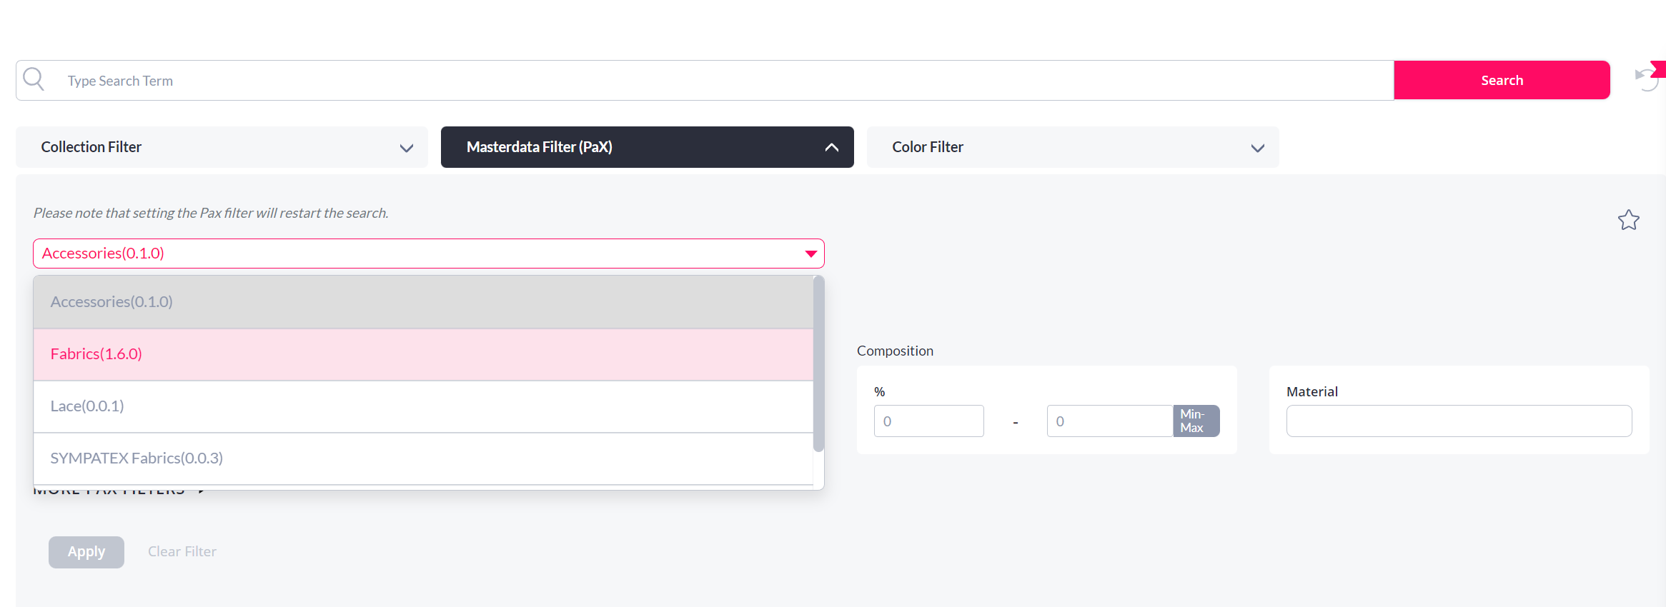Click the maximum percentage input field
Screen dimensions: 1666x607
[x=1110, y=421]
